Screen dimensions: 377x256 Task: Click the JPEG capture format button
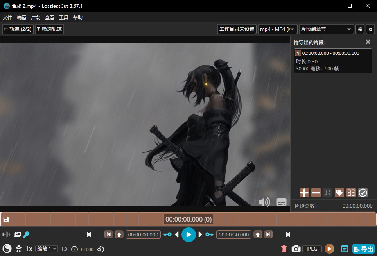[x=312, y=249]
